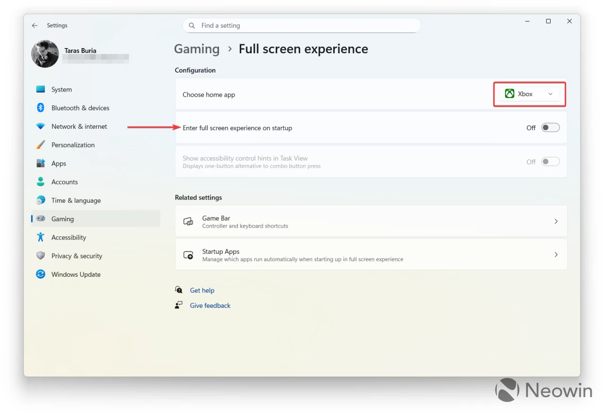Click the Privacy & security shield icon
This screenshot has height=414, width=604.
pyautogui.click(x=41, y=256)
